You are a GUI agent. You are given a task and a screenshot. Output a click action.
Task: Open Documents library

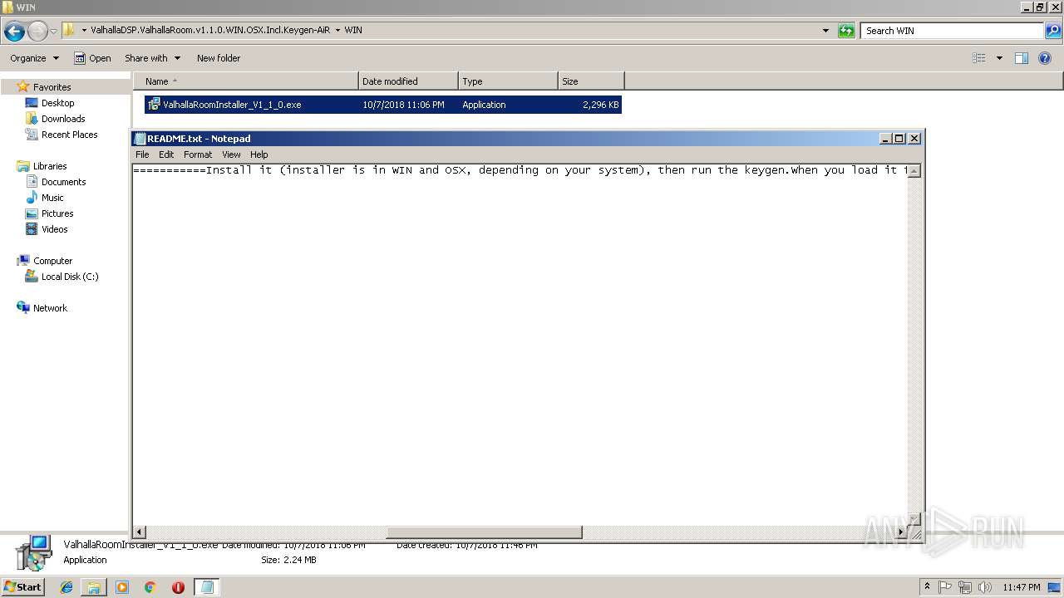coord(63,182)
